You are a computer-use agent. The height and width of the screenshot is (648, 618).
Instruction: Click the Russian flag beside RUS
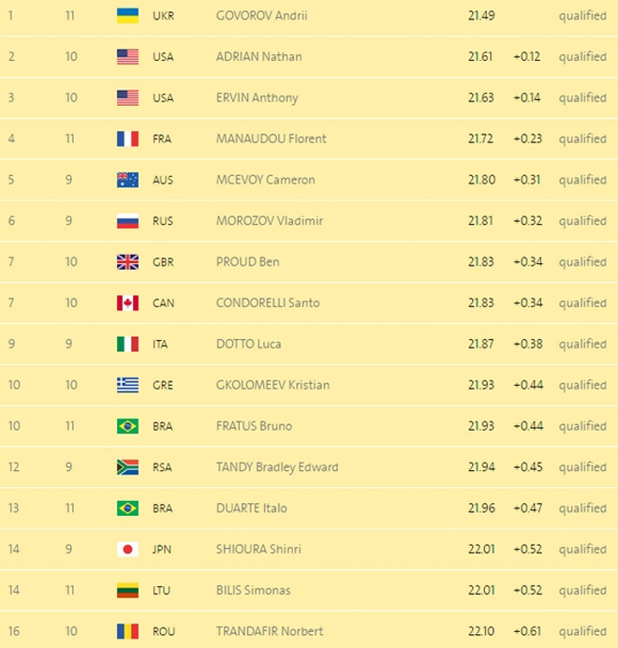(127, 221)
